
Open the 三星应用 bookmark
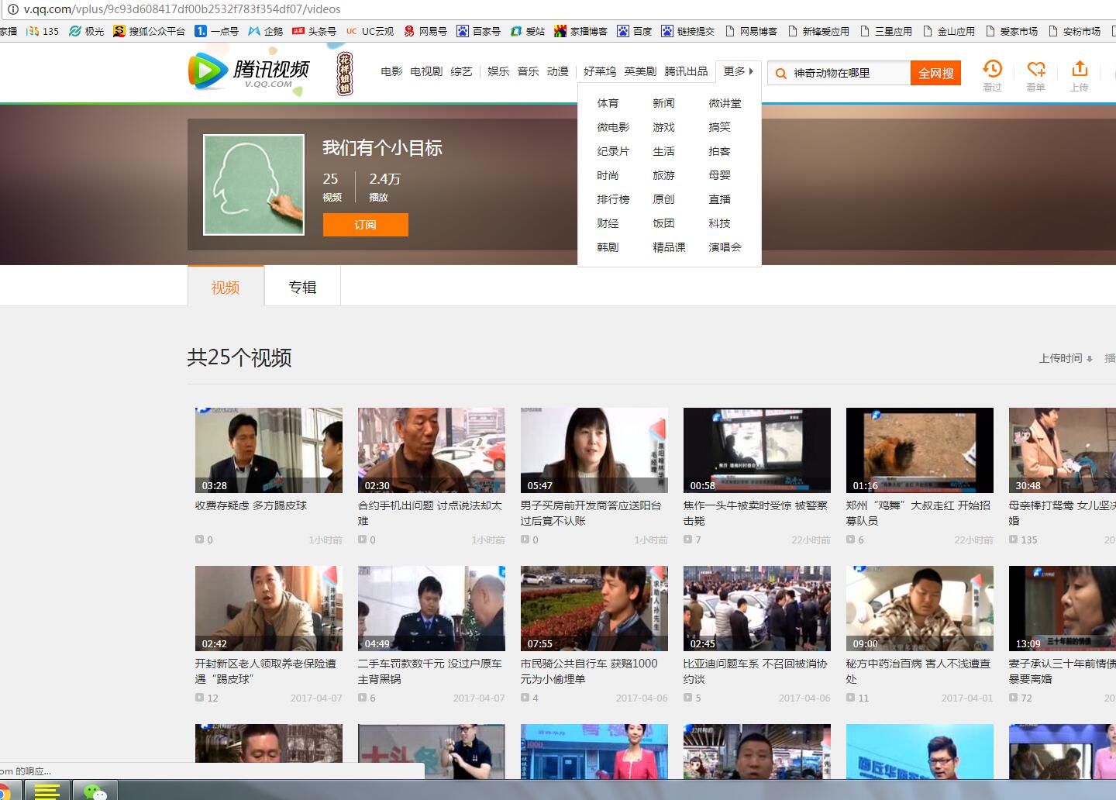point(886,31)
